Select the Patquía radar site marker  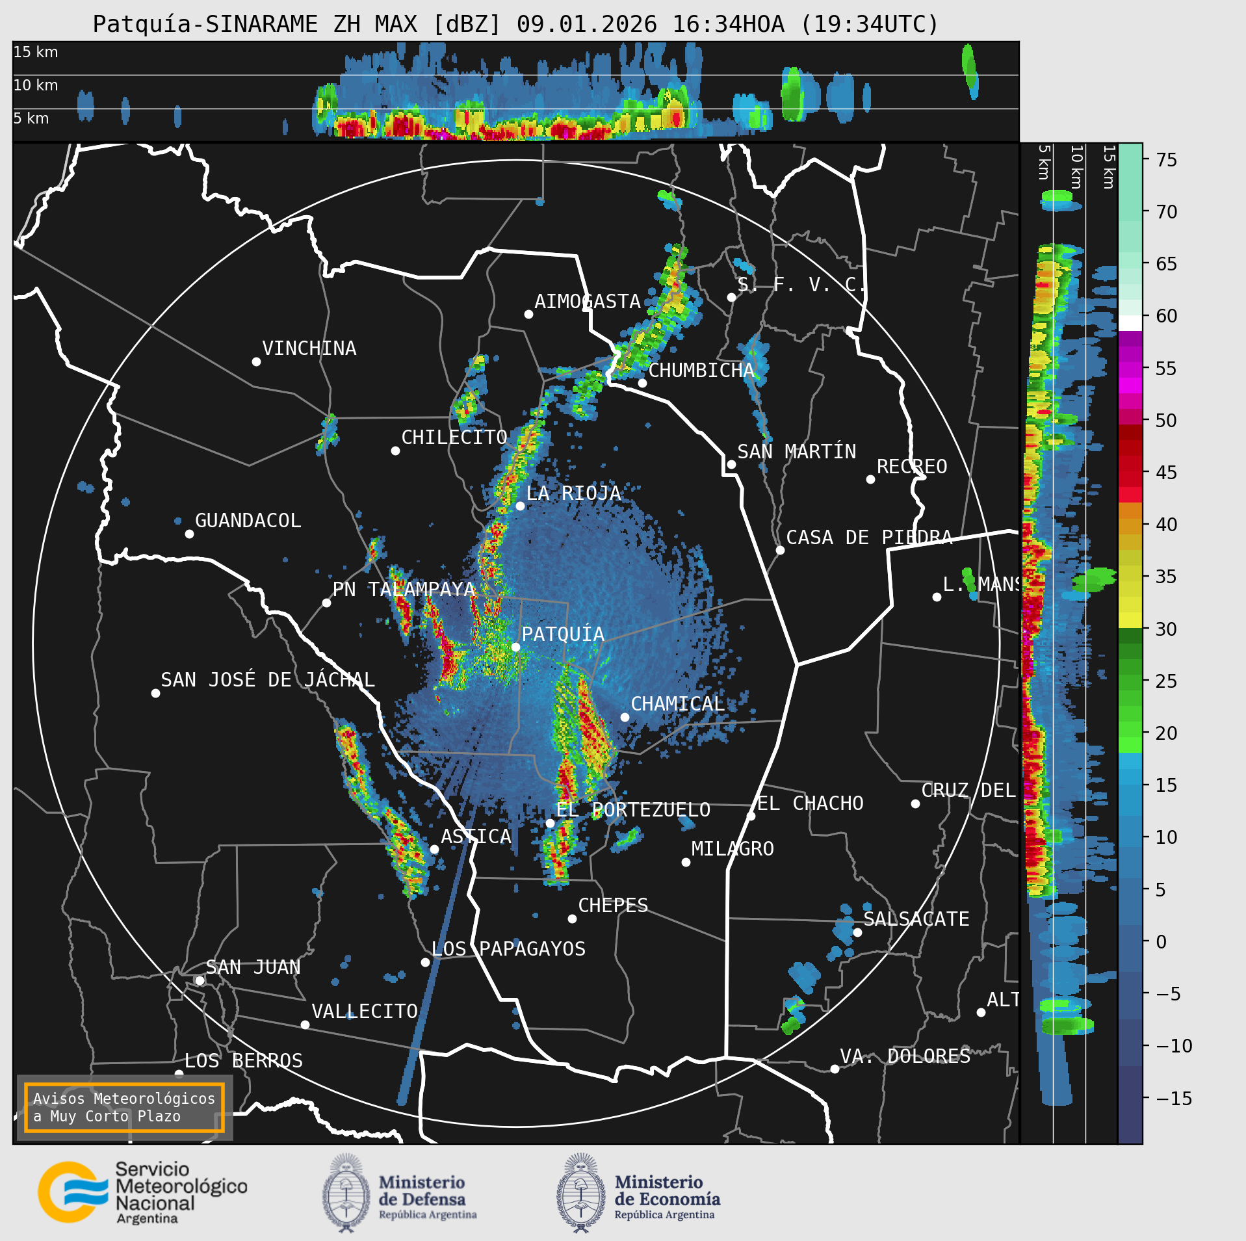coord(515,647)
